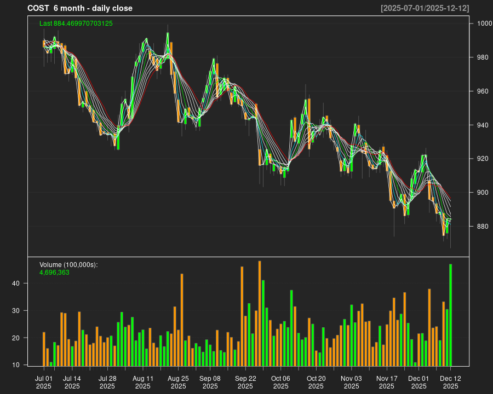The image size is (493, 394).
Task: Select the Oct 20 2025 date label
Action: (x=316, y=382)
